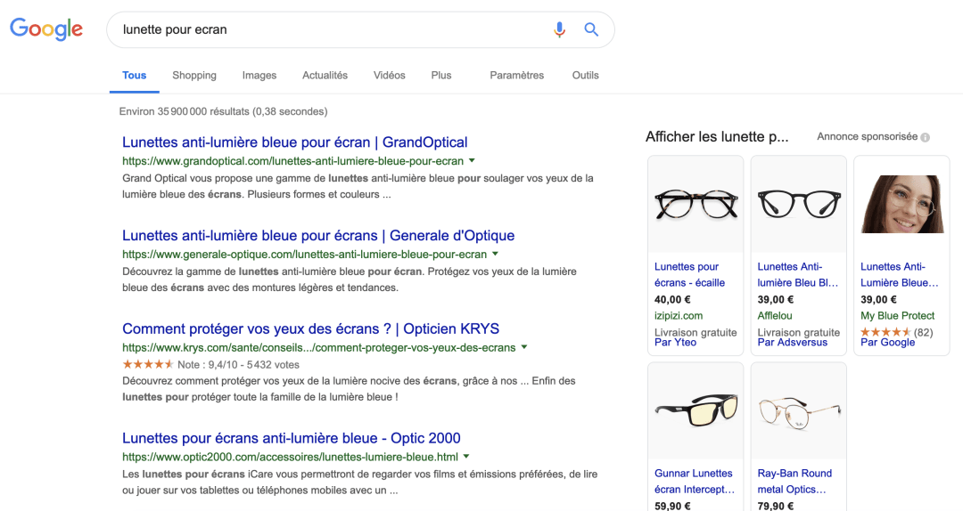Click the izipizi.com merchant name
The height and width of the screenshot is (511, 963).
(x=679, y=316)
